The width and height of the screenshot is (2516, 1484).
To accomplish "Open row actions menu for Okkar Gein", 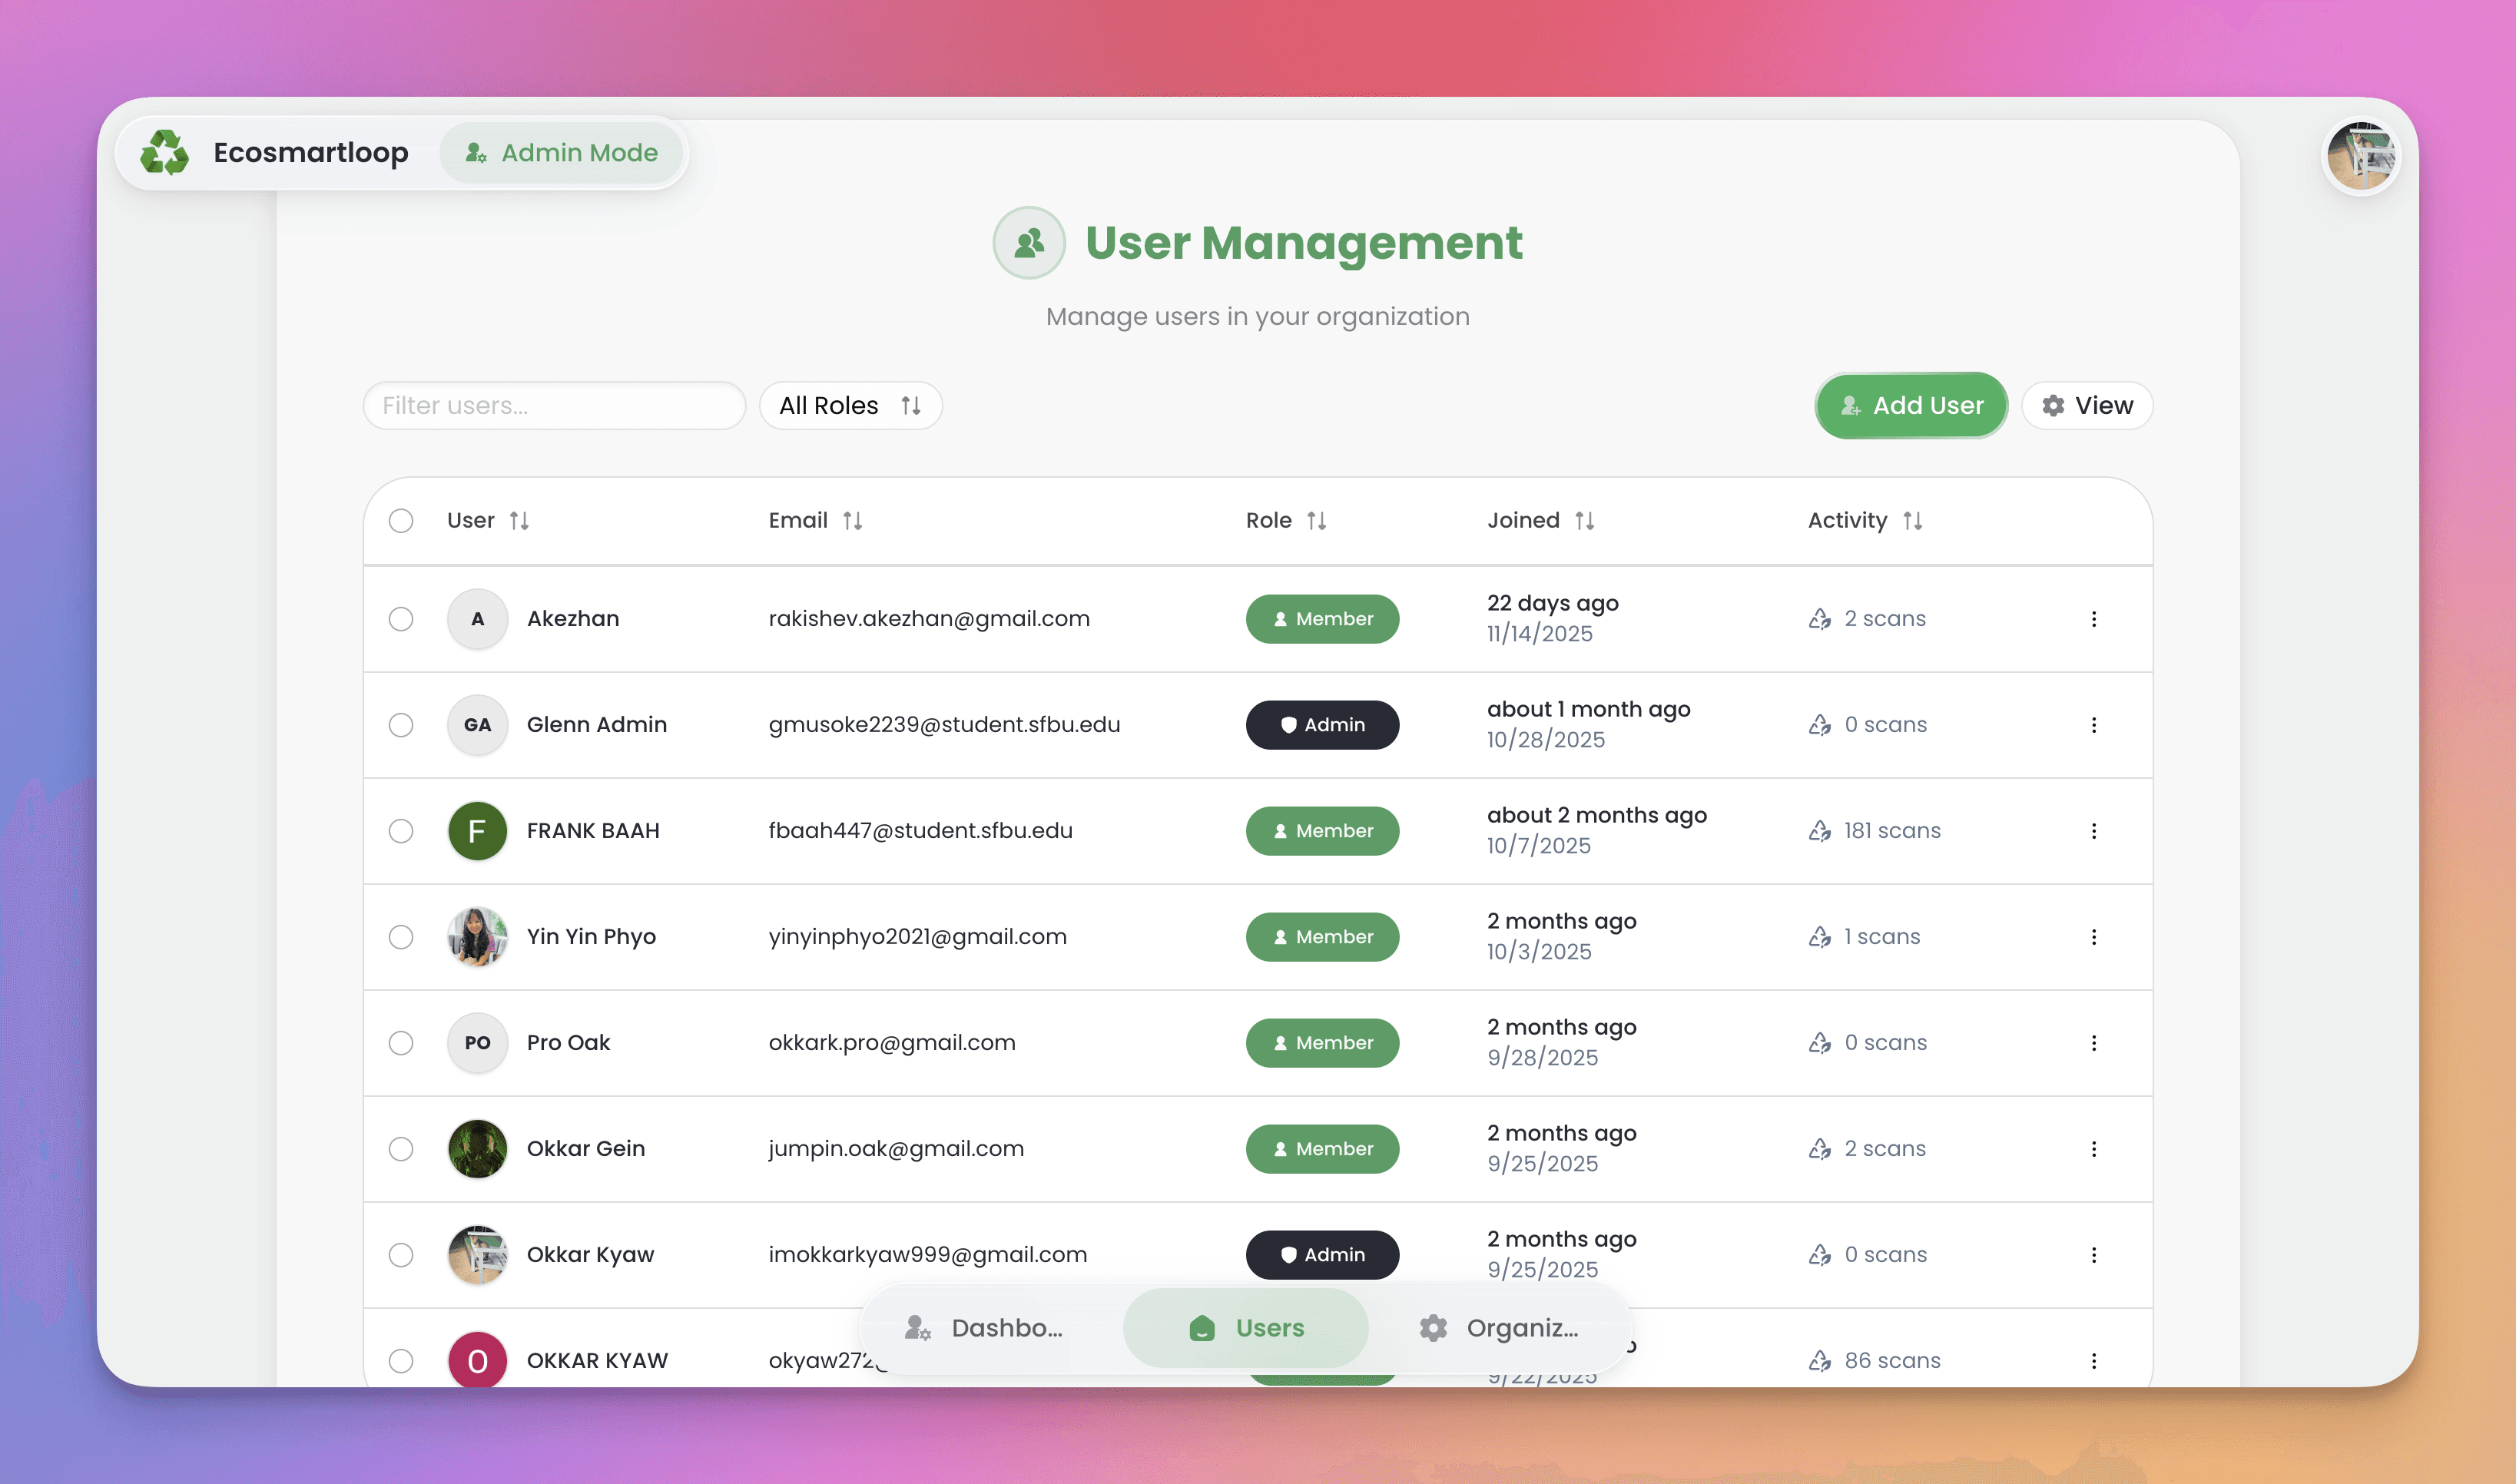I will click(2093, 1149).
